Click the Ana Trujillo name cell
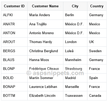This screenshot has width=108, height=102. (45, 24)
